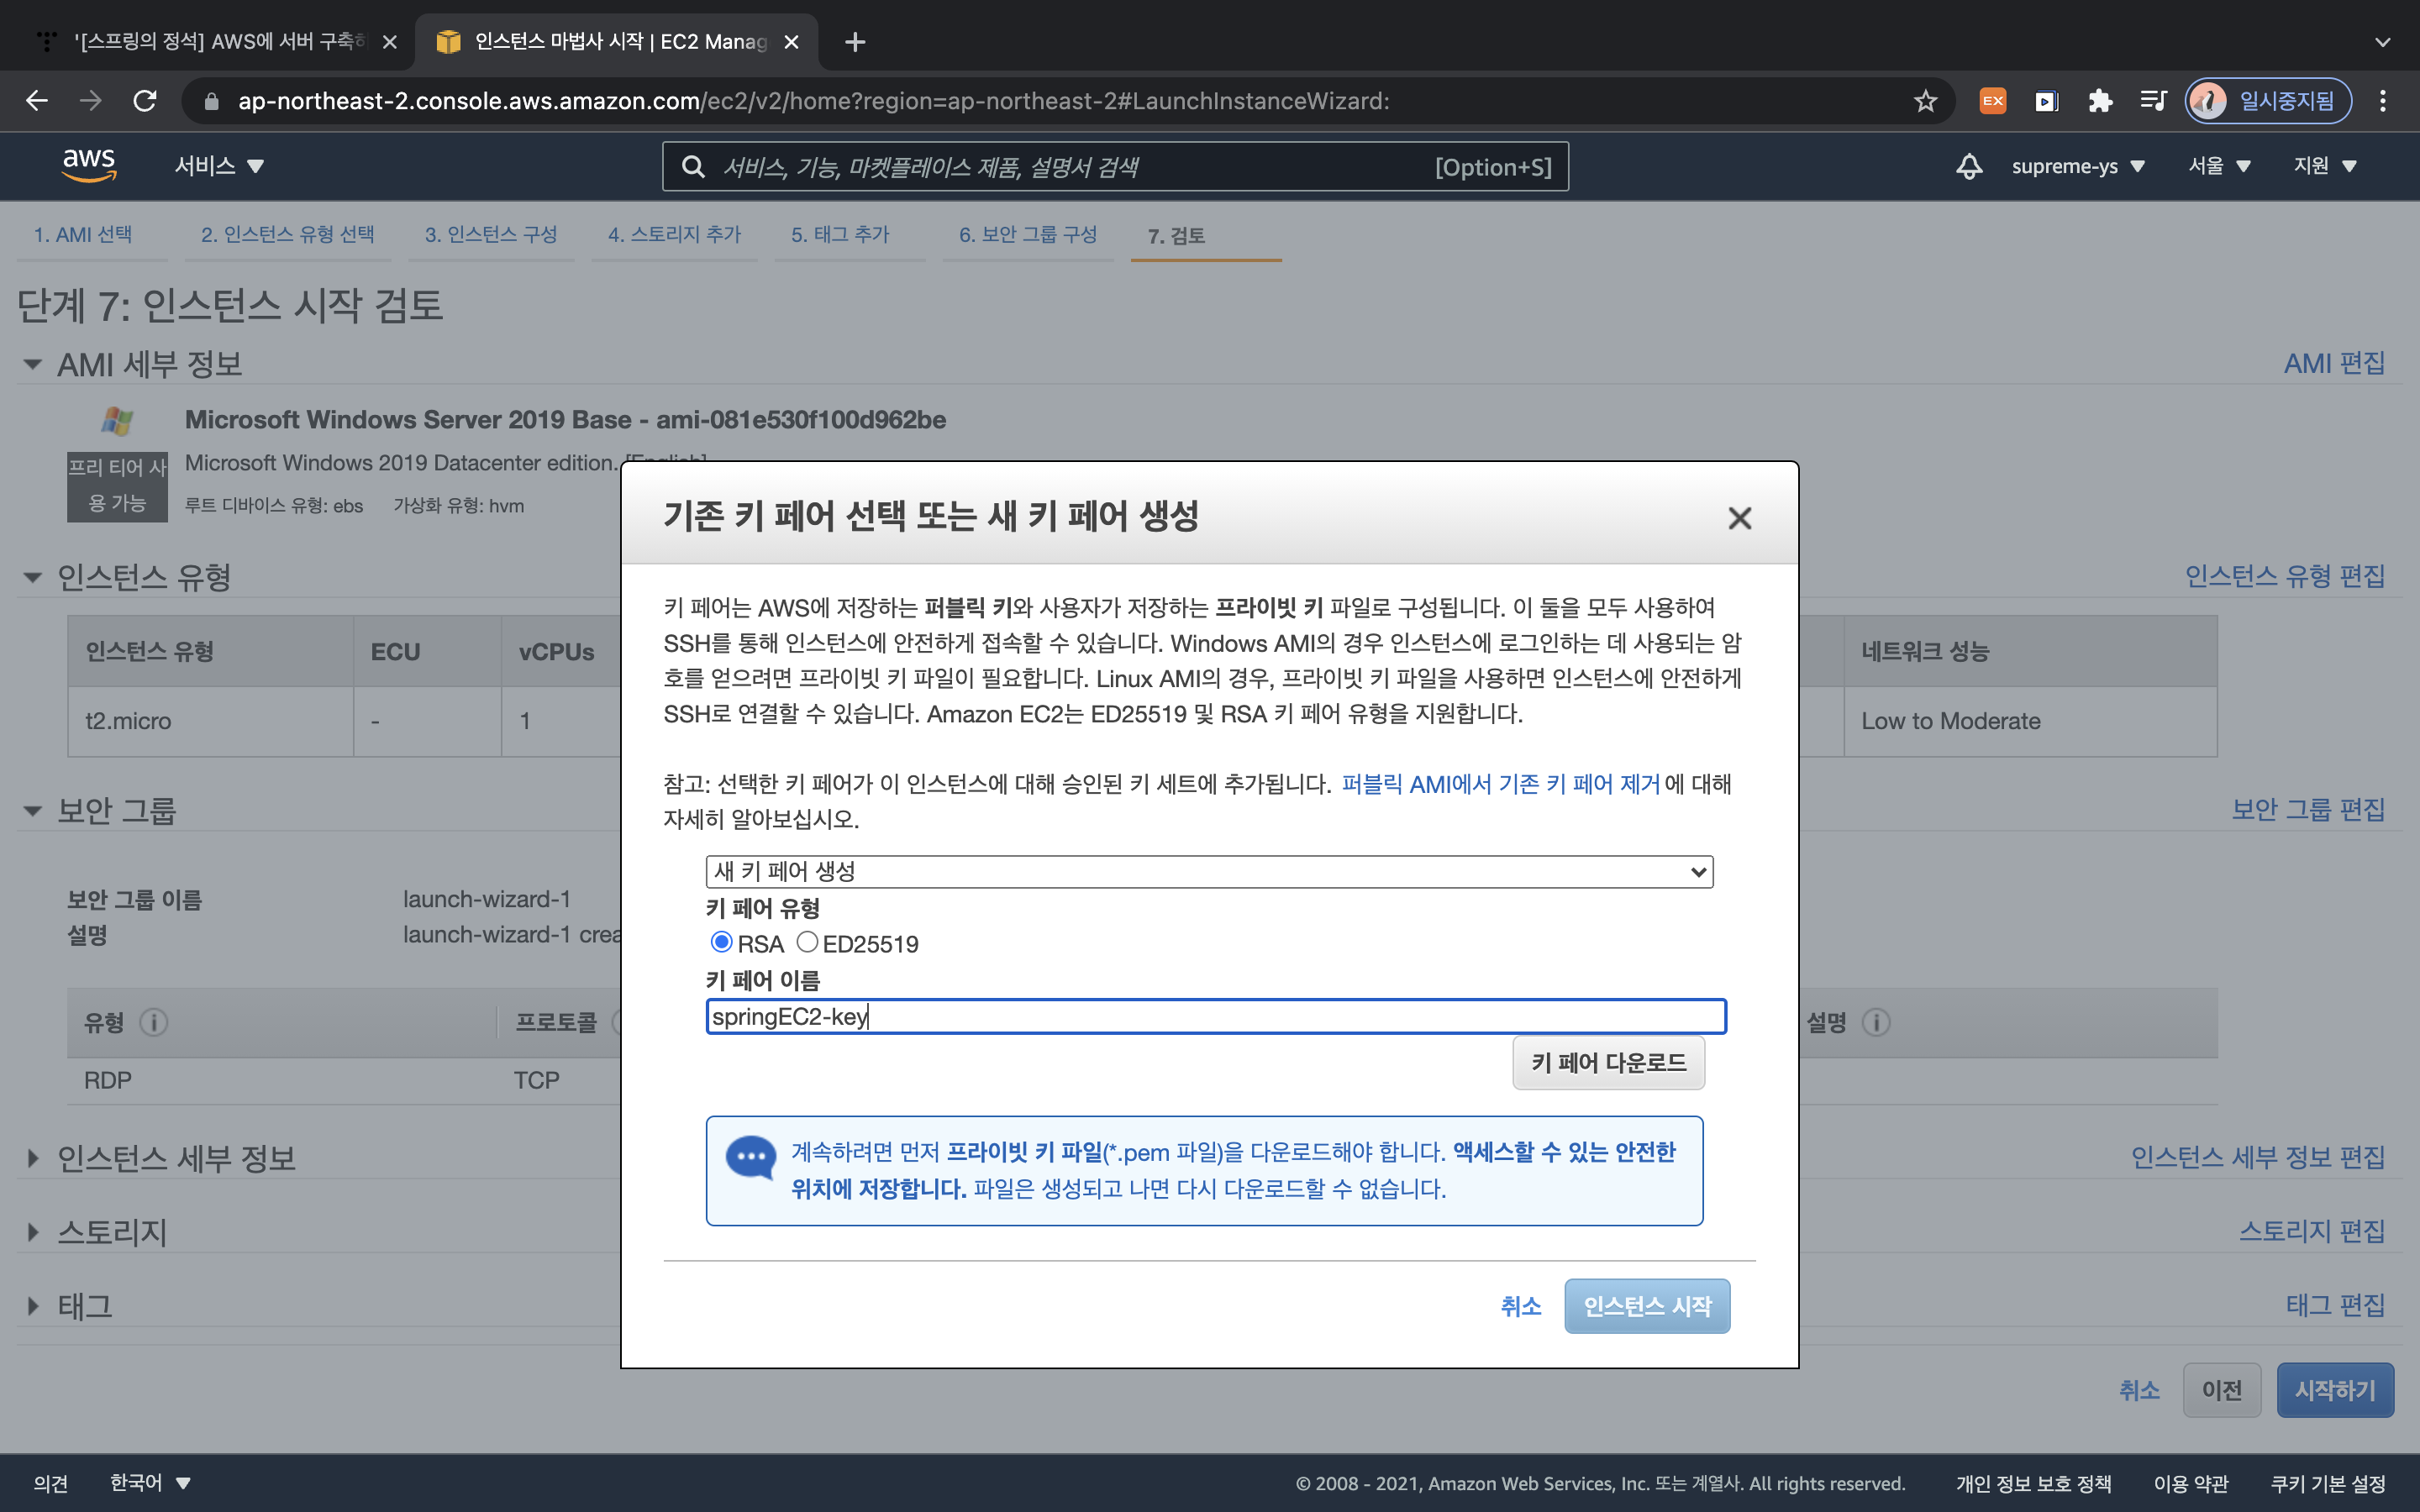
Task: Select the ED25519 key pair type
Action: click(807, 942)
